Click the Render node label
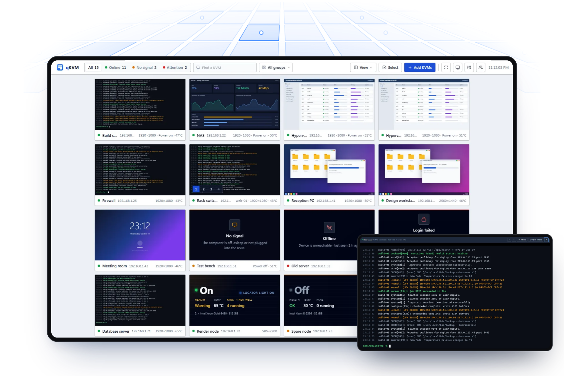The image size is (564, 376). 208,331
